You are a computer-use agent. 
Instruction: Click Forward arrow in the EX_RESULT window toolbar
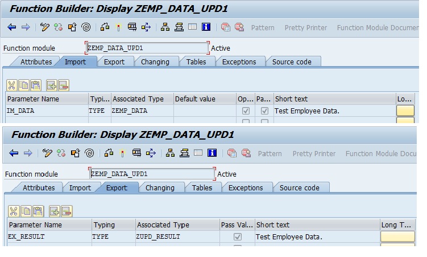click(28, 153)
